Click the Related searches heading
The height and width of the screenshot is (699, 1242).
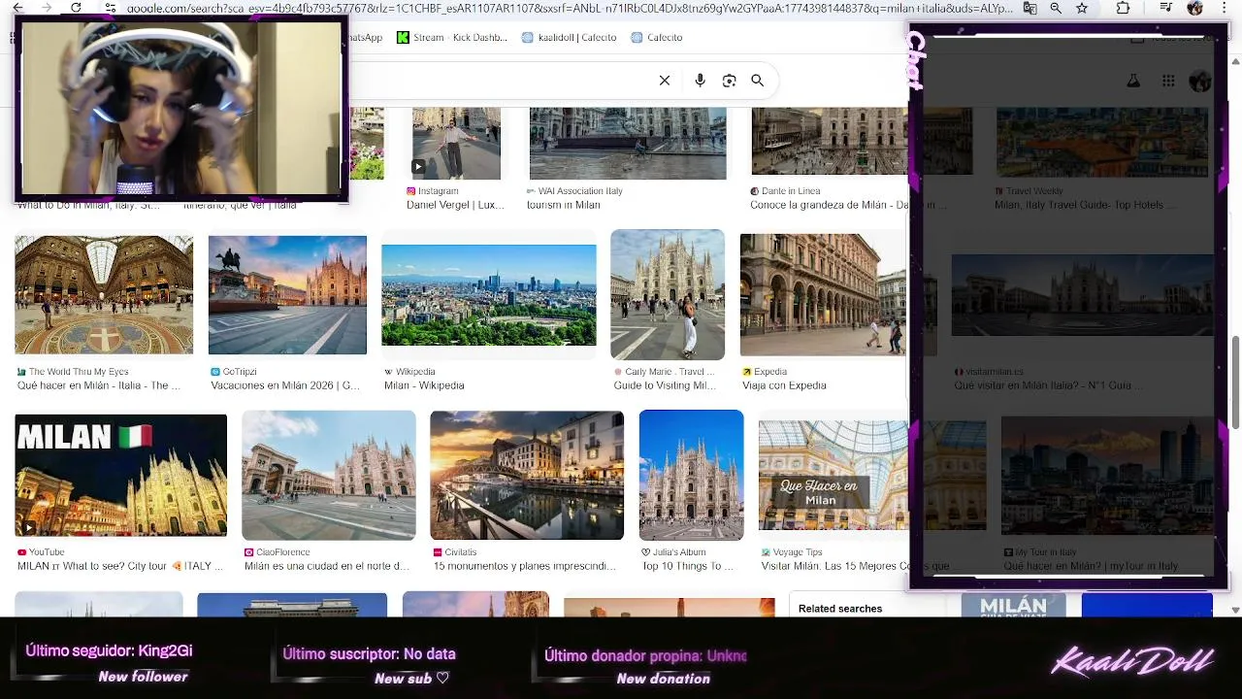coord(840,609)
